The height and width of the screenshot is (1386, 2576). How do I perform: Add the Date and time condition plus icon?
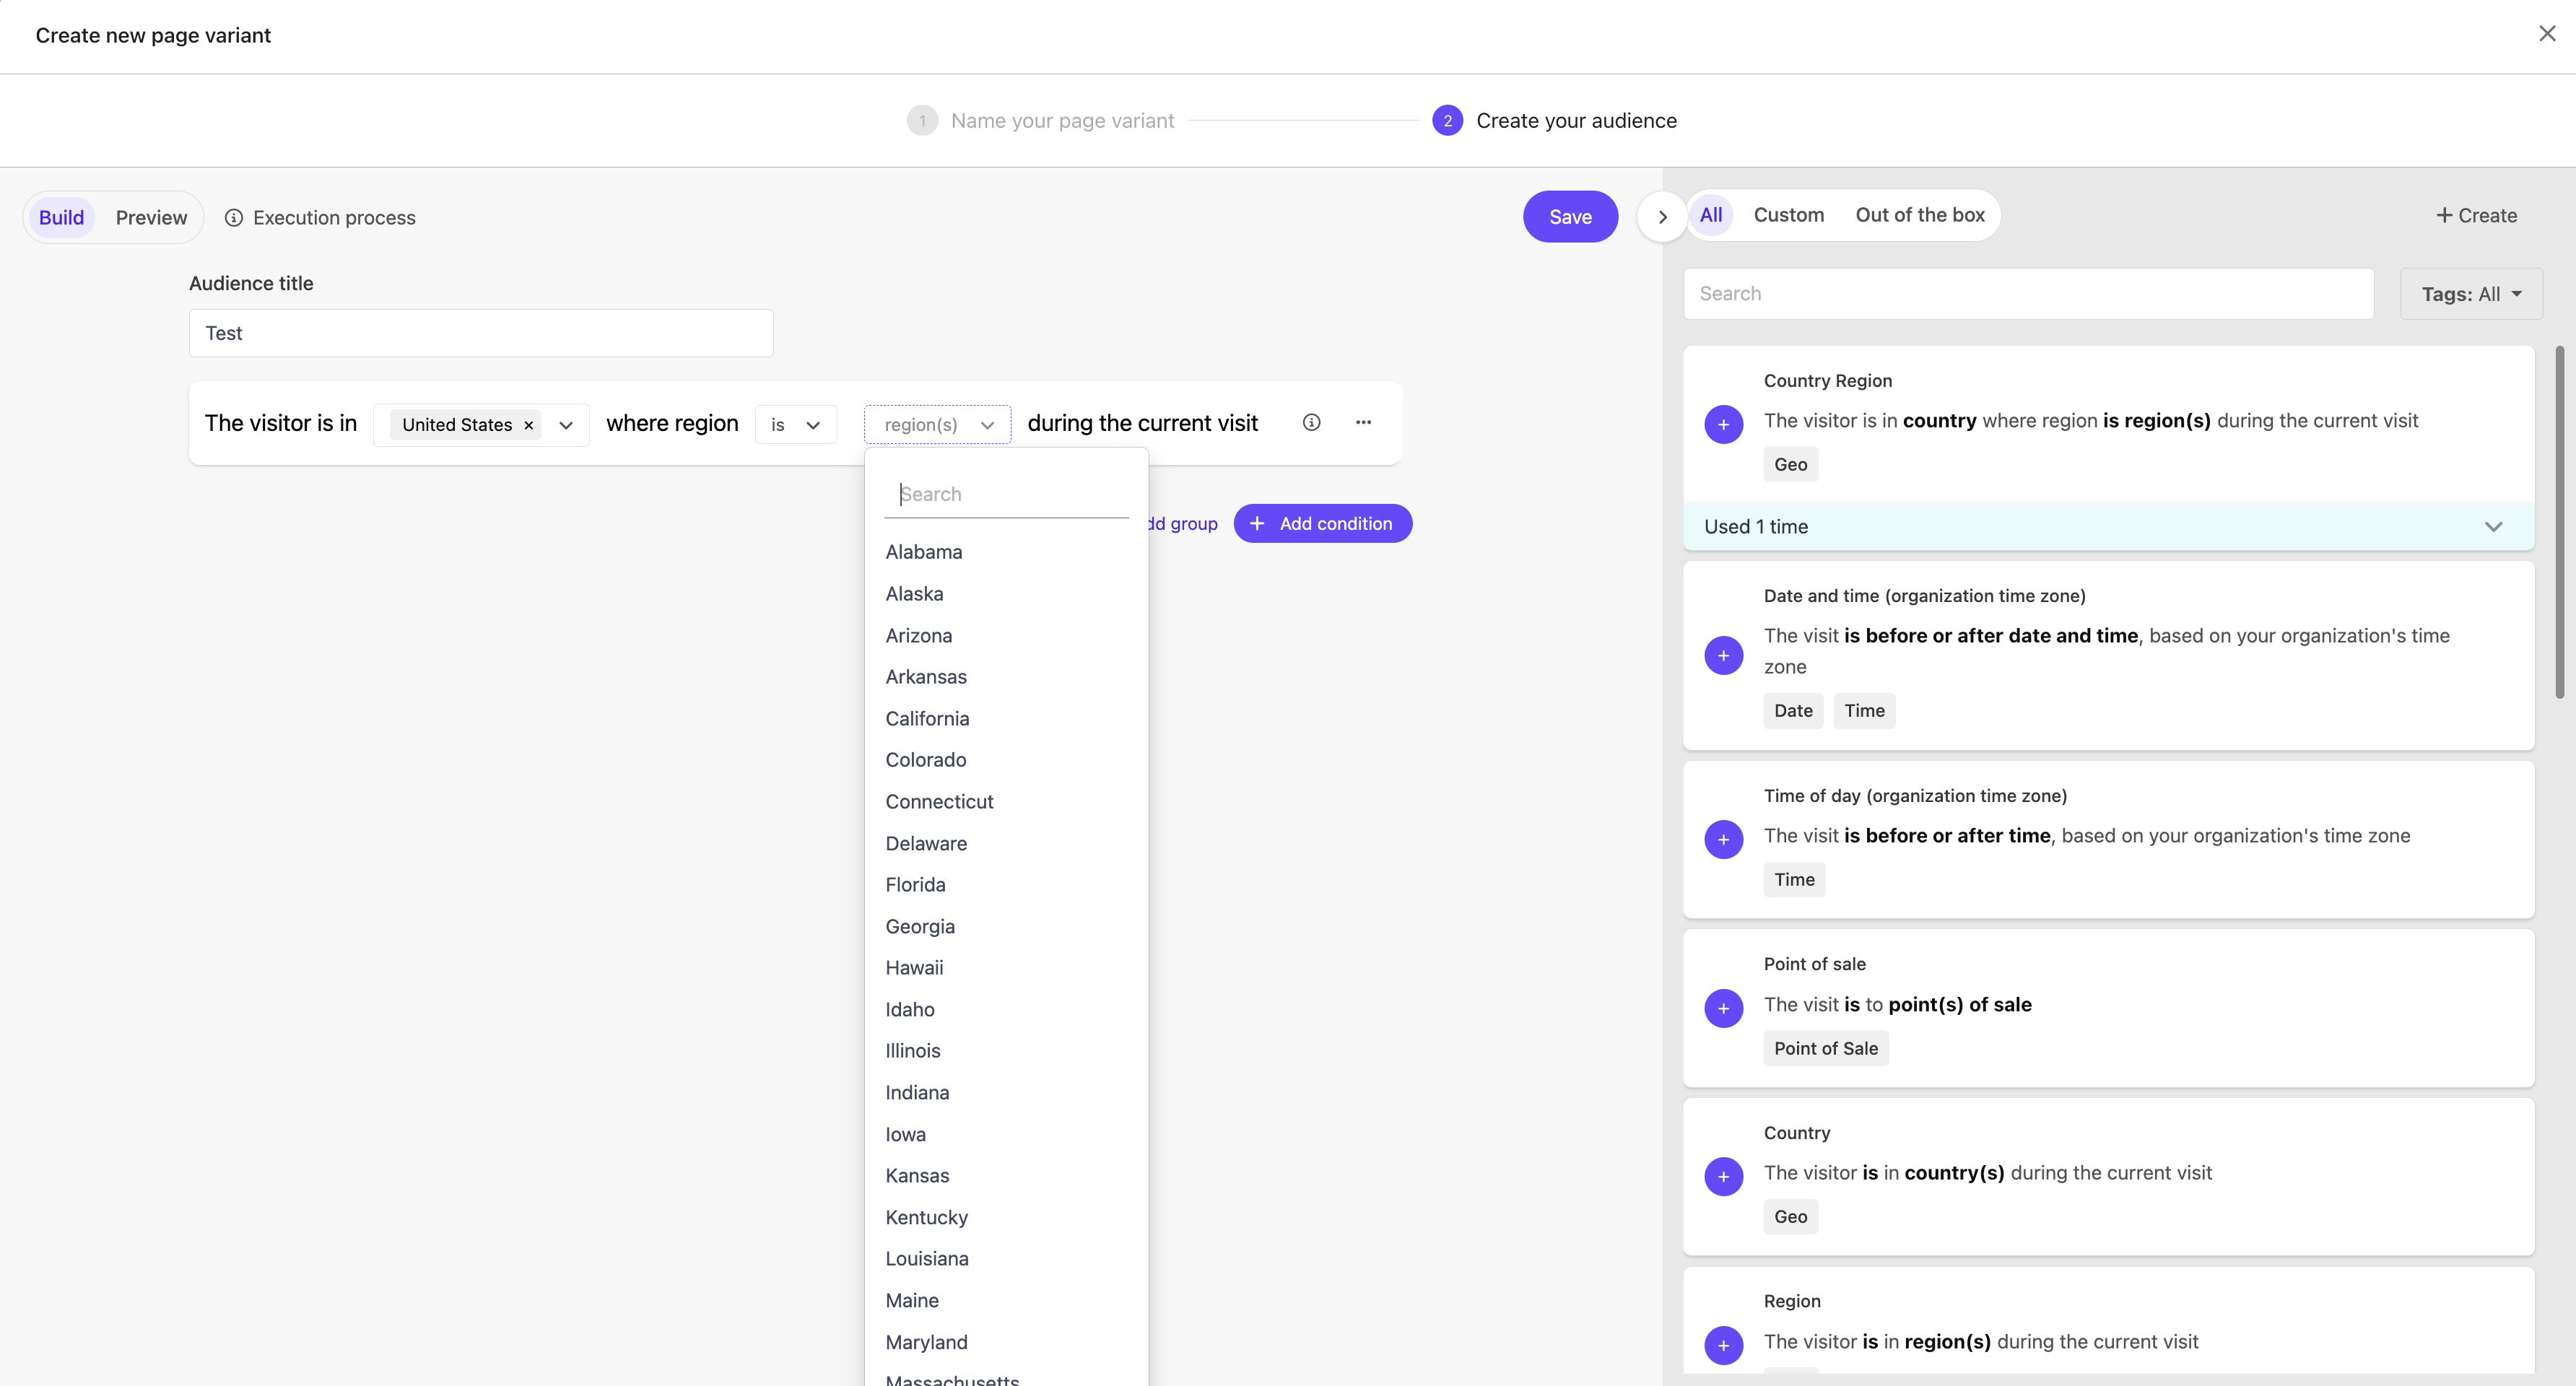tap(1723, 655)
